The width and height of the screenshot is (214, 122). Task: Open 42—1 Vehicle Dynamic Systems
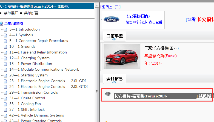(x=36, y=115)
